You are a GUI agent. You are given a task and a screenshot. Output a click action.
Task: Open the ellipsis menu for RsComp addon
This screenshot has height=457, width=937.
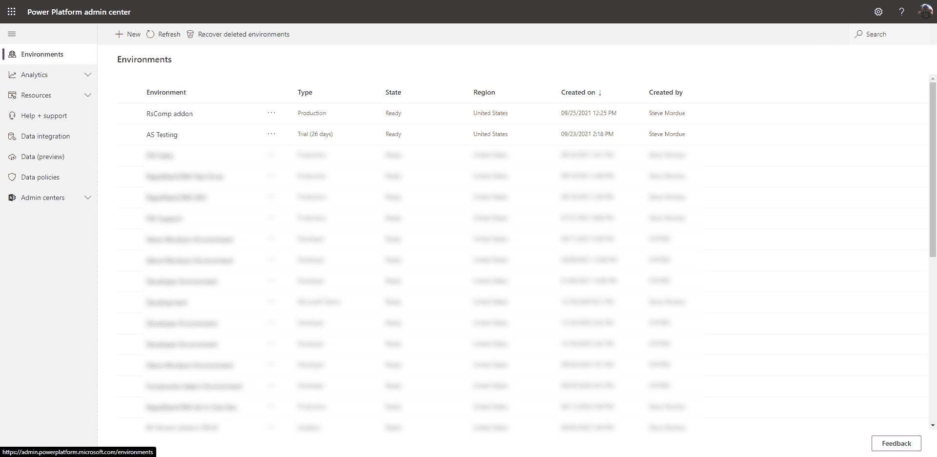pos(272,113)
